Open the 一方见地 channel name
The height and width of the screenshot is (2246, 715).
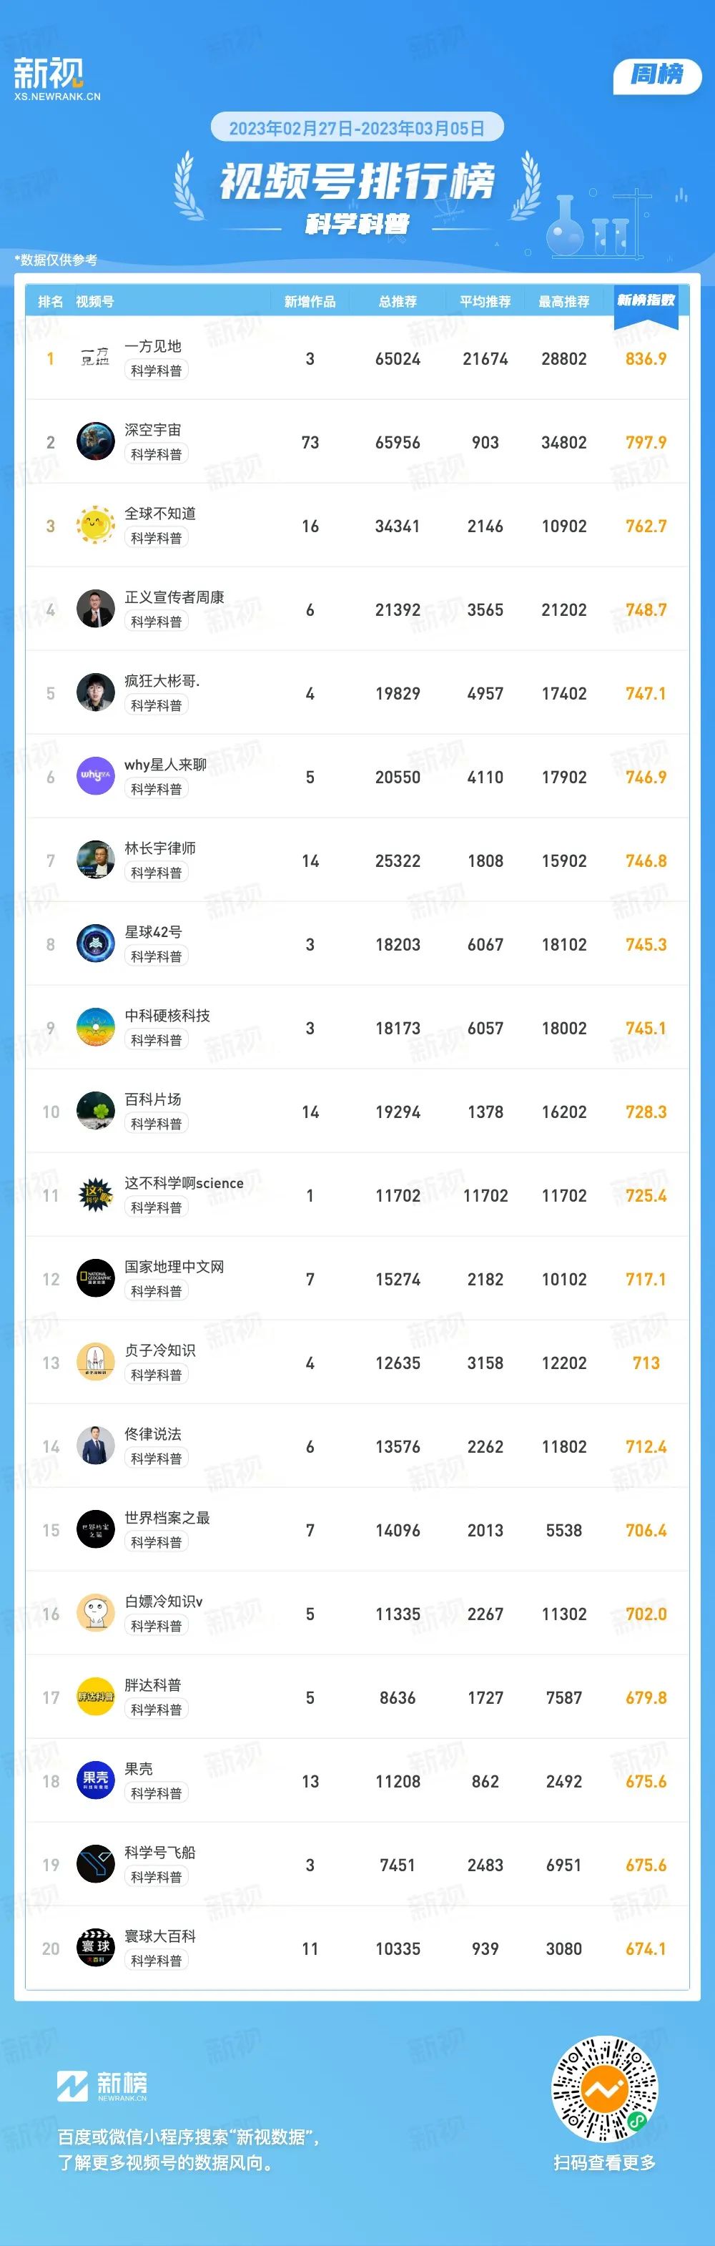[x=152, y=346]
